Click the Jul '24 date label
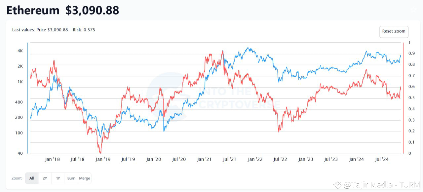 (x=382, y=159)
